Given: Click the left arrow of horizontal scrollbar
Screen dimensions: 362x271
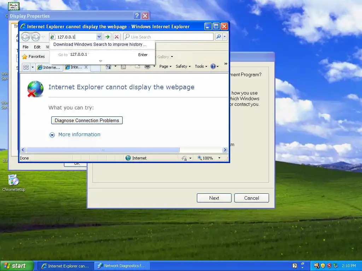Looking at the screenshot, I should pos(23,150).
